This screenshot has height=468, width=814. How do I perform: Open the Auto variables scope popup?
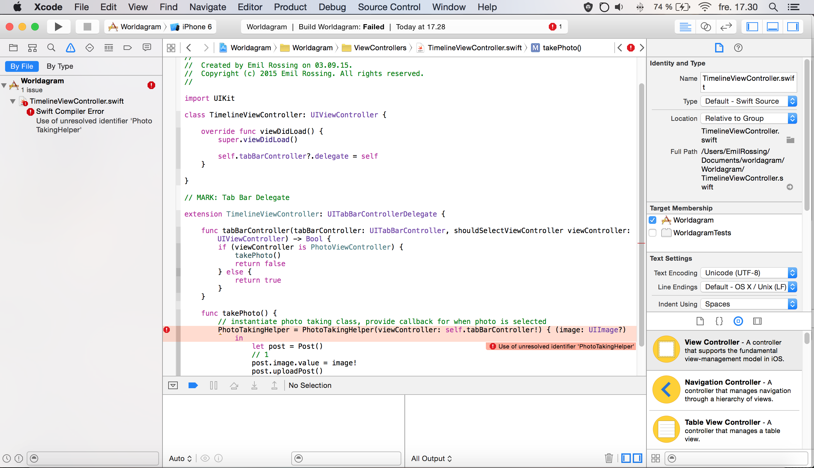pos(180,459)
